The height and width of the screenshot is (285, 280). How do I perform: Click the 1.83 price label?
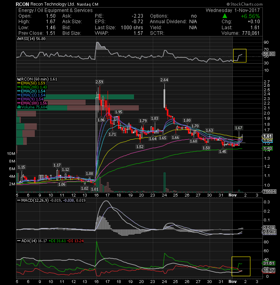point(155,118)
